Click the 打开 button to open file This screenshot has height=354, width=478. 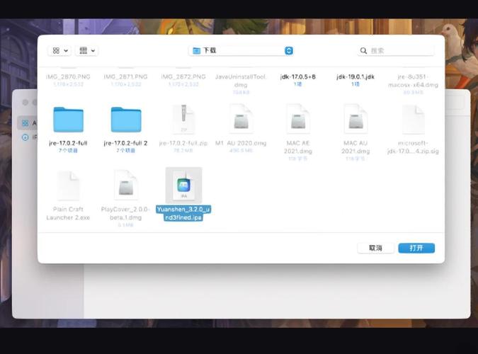pos(416,248)
